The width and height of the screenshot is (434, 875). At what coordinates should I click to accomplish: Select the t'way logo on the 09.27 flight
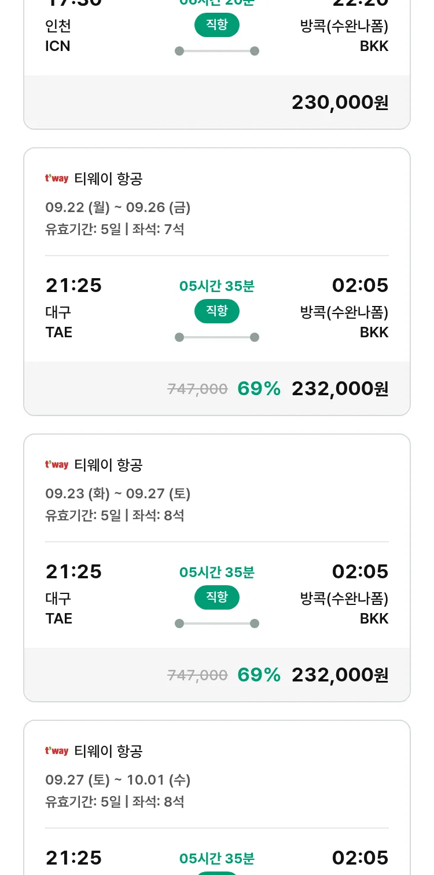[x=57, y=751]
